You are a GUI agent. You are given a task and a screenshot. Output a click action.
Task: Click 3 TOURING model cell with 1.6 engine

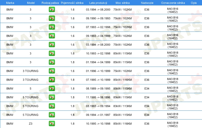[30, 71]
